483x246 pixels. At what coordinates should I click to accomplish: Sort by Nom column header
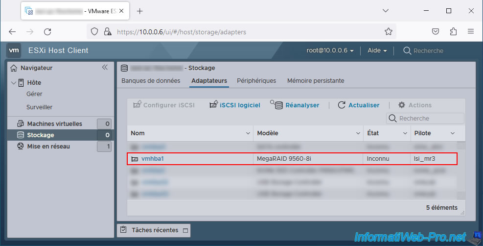coord(138,133)
